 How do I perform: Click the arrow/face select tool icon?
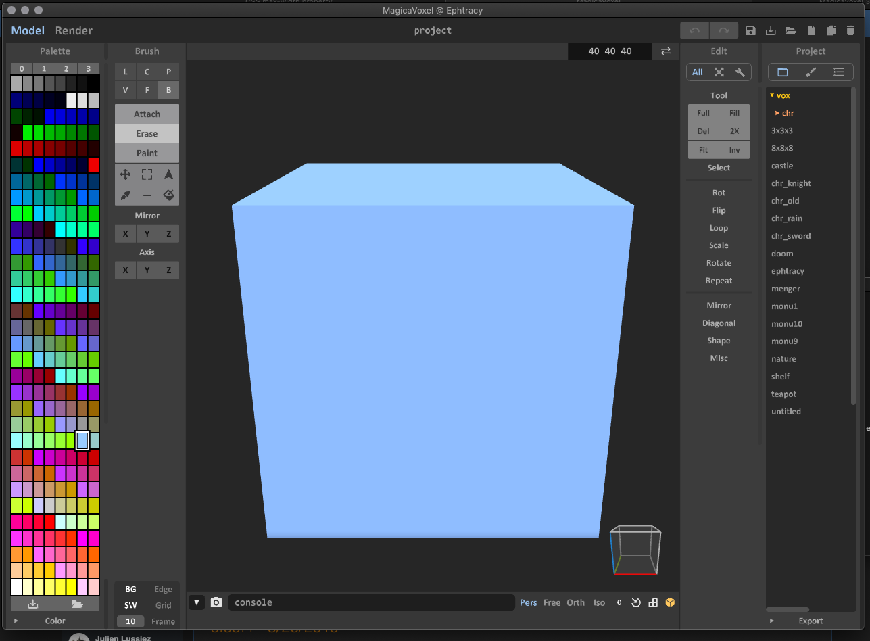pos(168,174)
